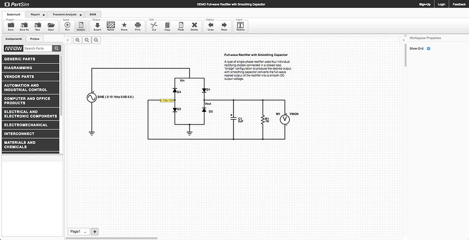Close the Transient Analysis tab
Screen dimensions: 469x240
pos(80,15)
